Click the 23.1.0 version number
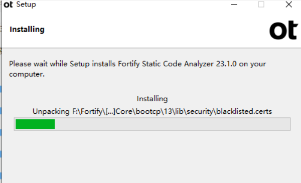This screenshot has height=183, width=301. pyautogui.click(x=226, y=64)
